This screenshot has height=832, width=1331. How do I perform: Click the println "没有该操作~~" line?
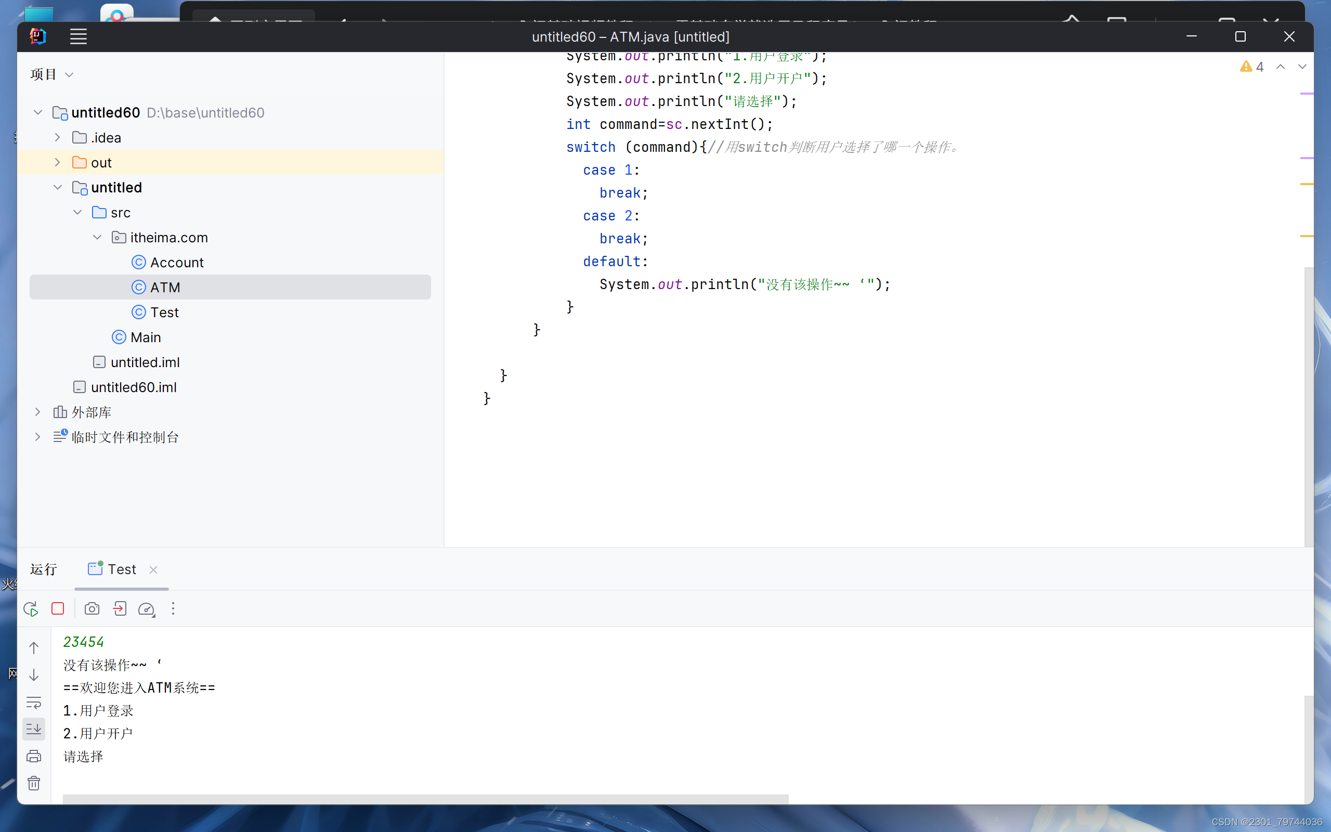point(745,284)
